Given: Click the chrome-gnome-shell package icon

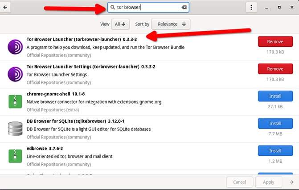Looking at the screenshot, I should 15,101.
